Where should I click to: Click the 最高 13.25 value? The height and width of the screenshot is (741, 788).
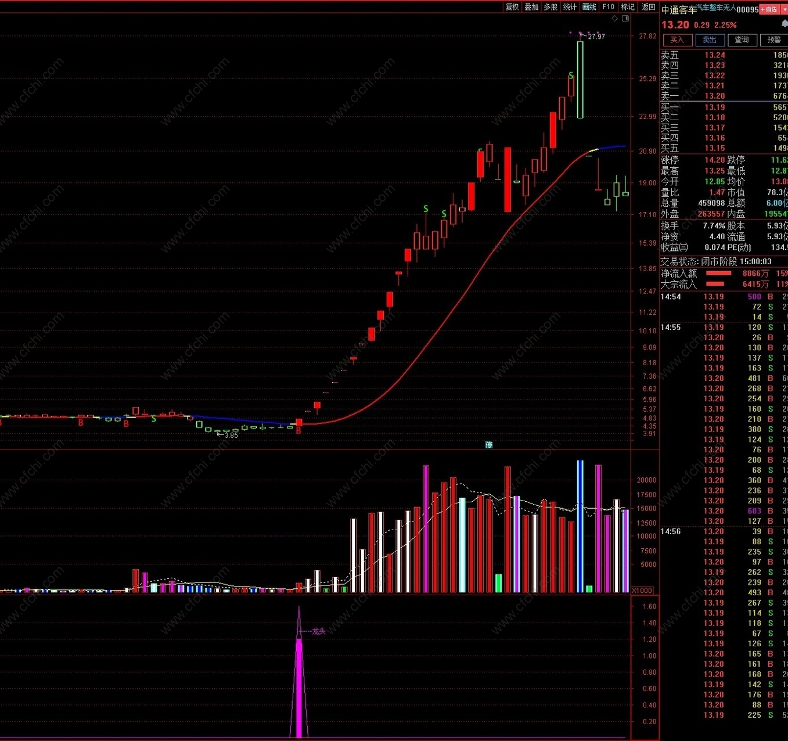[714, 171]
